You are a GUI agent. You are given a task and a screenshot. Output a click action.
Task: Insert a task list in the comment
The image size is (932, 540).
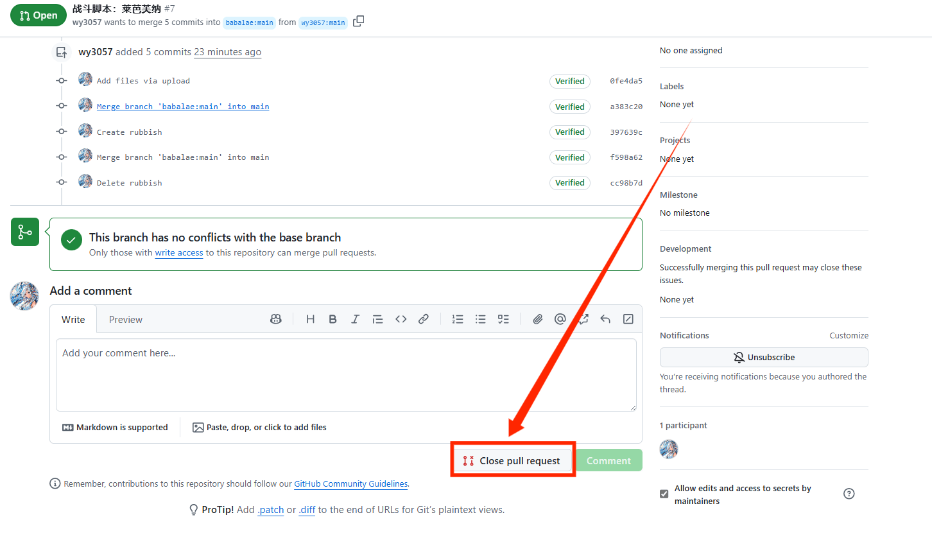[x=503, y=318]
